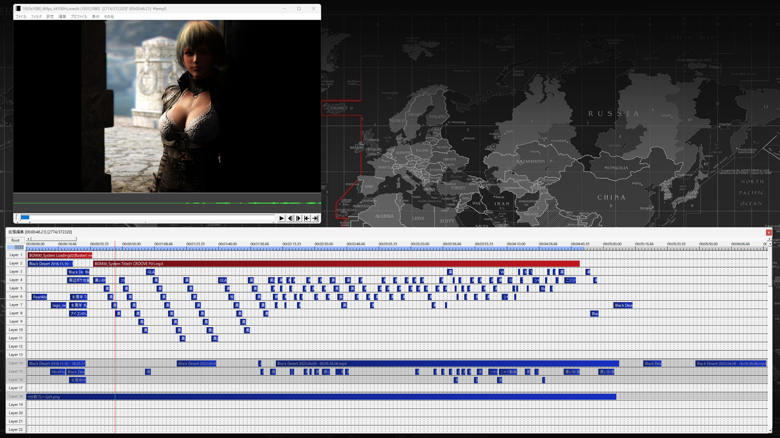The image size is (780, 438).
Task: Select the BGM00_System Loading02(Busker) audio clip
Action: pos(60,255)
